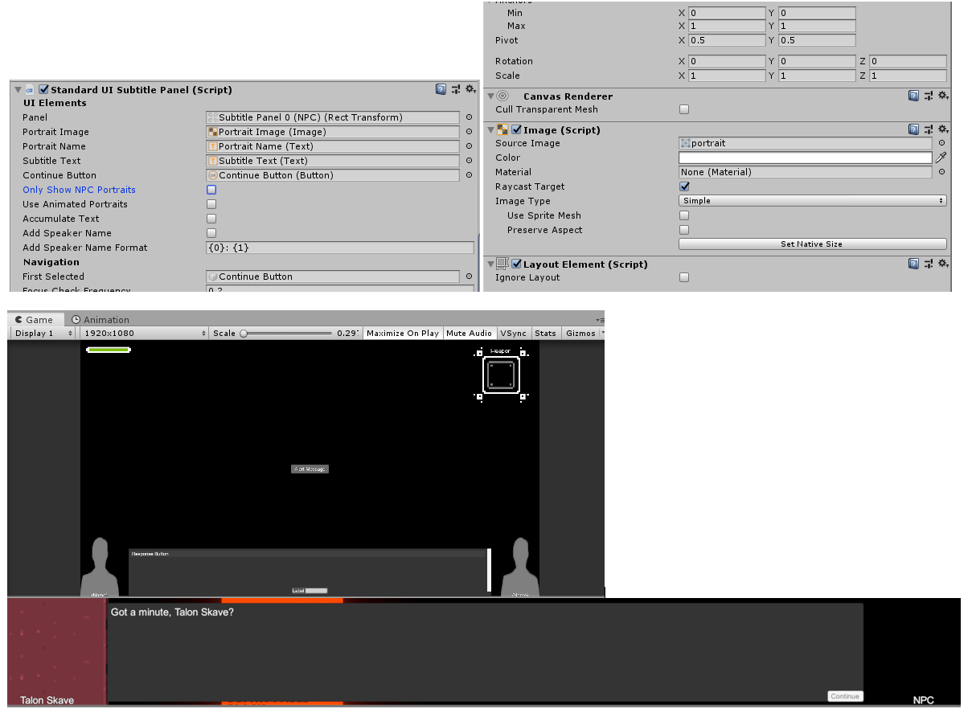Click the C# script icon of Subtitle Panel component
Image resolution: width=972 pixels, height=717 pixels.
click(30, 90)
